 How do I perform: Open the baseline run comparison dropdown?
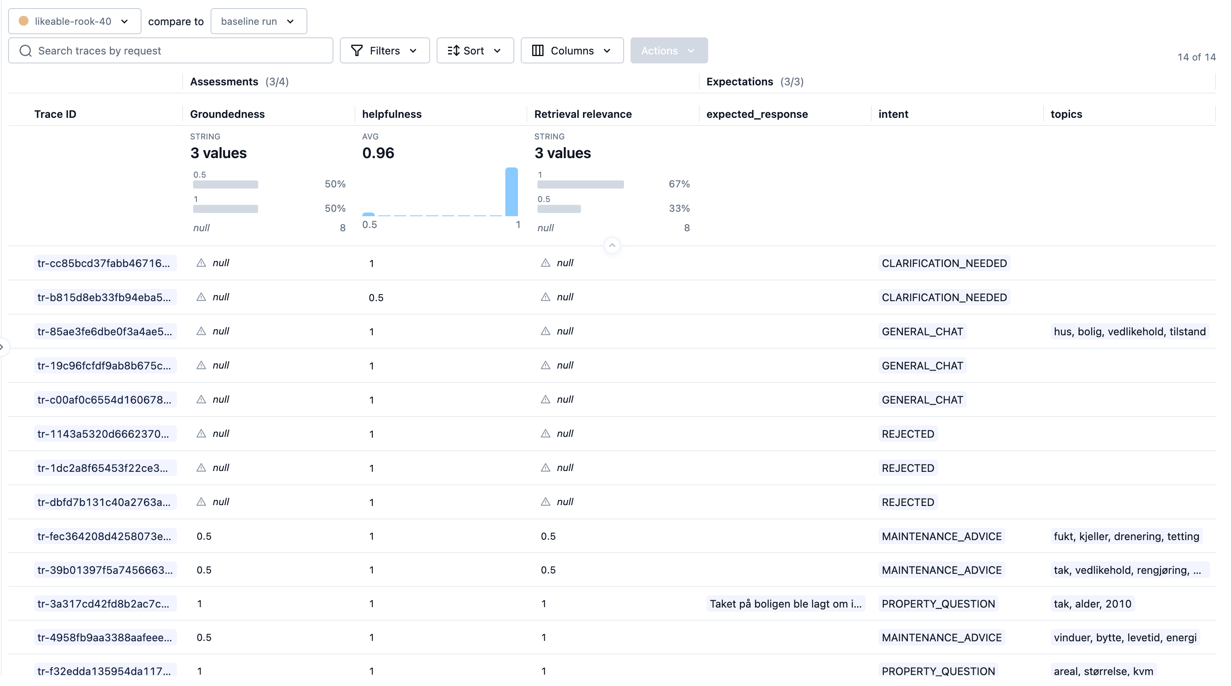[259, 21]
